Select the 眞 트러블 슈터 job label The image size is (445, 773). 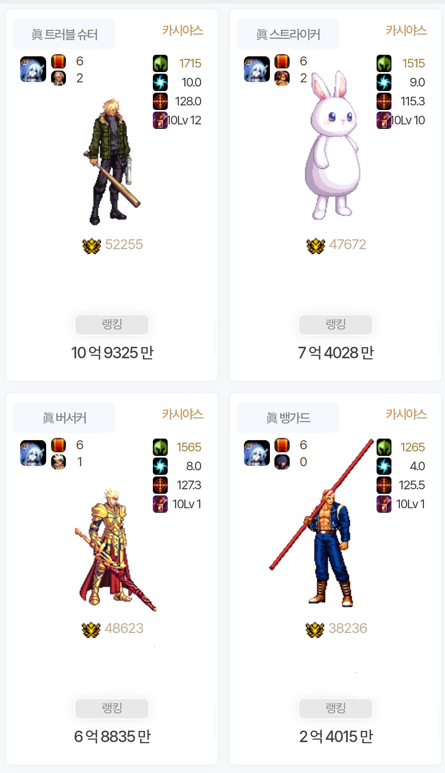[64, 34]
